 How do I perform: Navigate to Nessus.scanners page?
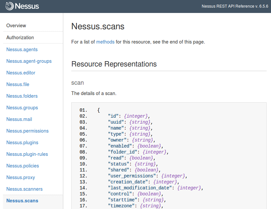[24, 189]
